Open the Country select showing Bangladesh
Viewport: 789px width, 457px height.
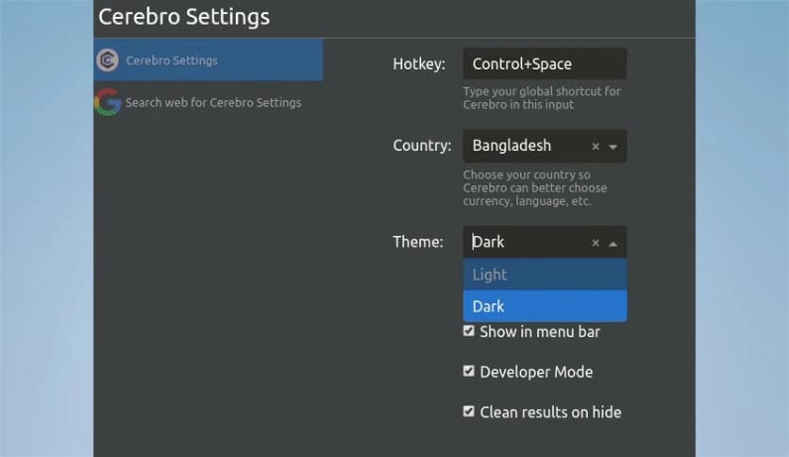tap(524, 146)
